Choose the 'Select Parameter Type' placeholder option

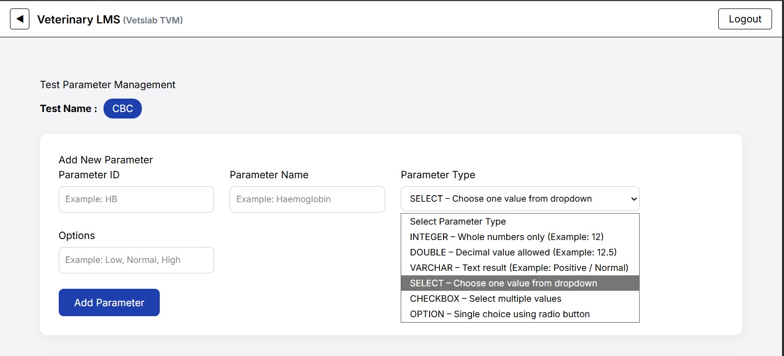click(457, 222)
